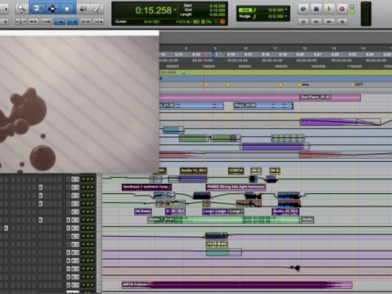Click green indicator beside Record button

pos(352,12)
